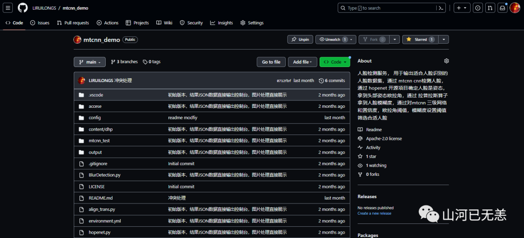Unpin the repository
Screen dimensions: 524x238
(x=300, y=39)
